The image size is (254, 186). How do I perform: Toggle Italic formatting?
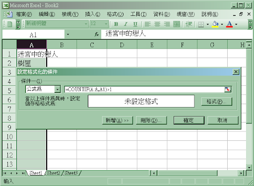click(x=126, y=24)
